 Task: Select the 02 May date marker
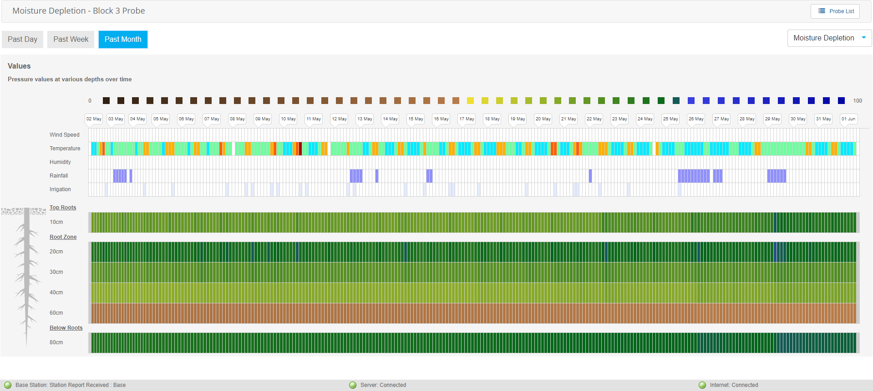coord(94,119)
